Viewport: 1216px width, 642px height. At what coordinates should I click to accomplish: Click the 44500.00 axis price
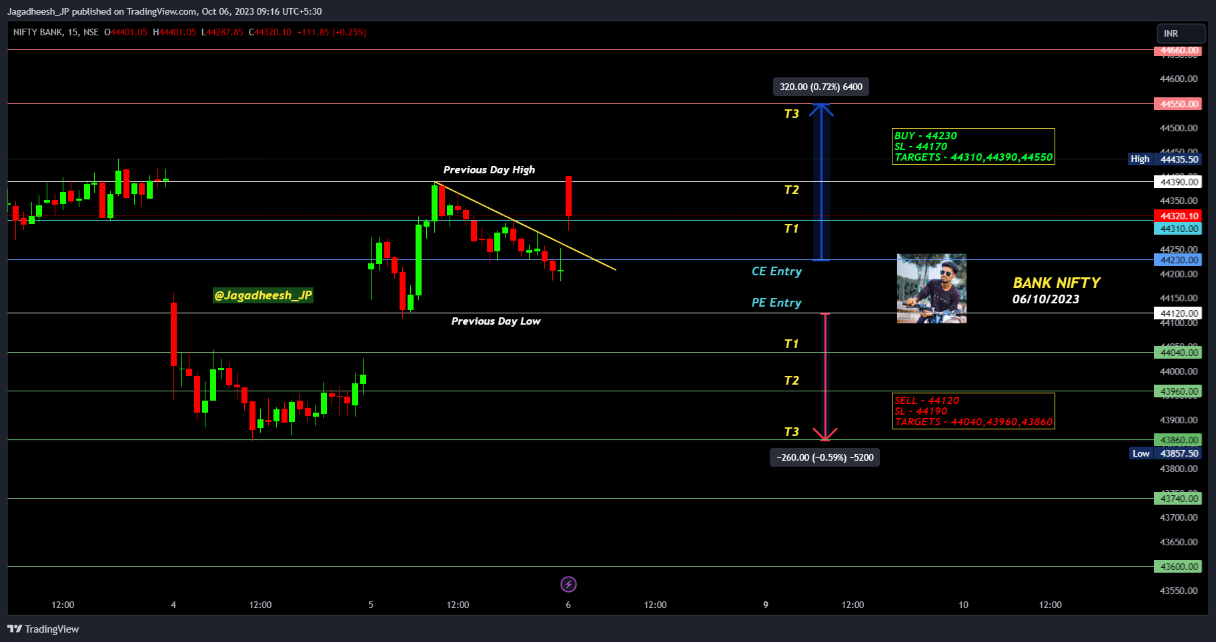[1179, 128]
